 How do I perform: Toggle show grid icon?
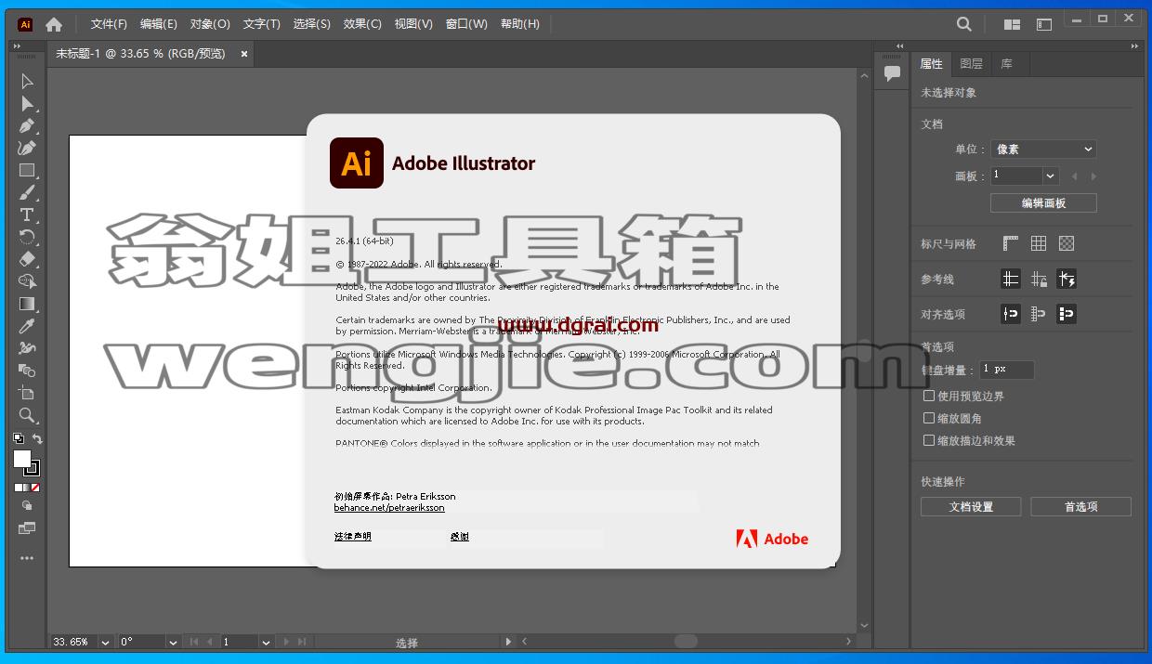[1039, 243]
